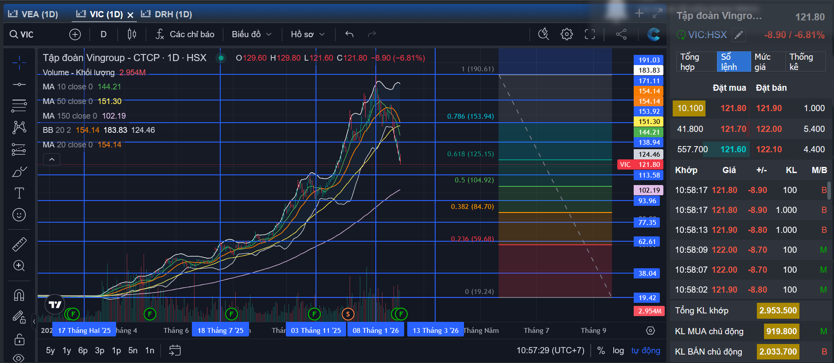Screen dimensions: 834x363
Task: Open the Hồ sơ dropdown
Action: pos(308,34)
